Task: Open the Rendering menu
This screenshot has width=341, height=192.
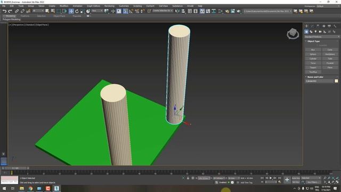Action: (x=109, y=6)
